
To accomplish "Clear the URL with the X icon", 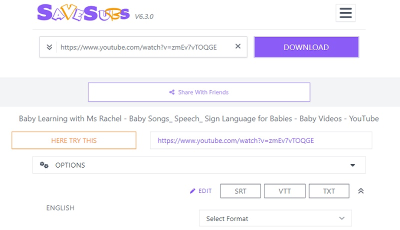I will (238, 46).
